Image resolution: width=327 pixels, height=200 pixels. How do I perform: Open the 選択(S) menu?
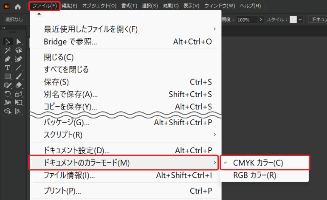(x=150, y=6)
